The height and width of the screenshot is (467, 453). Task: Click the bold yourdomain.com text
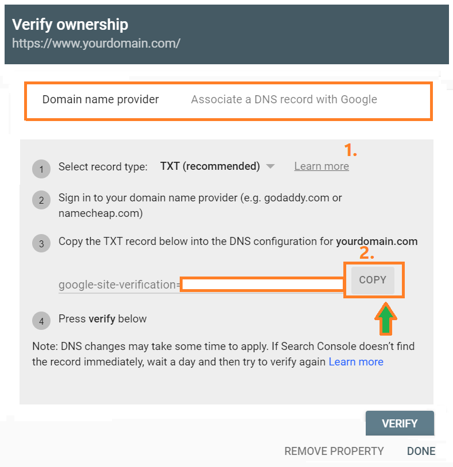[377, 242]
